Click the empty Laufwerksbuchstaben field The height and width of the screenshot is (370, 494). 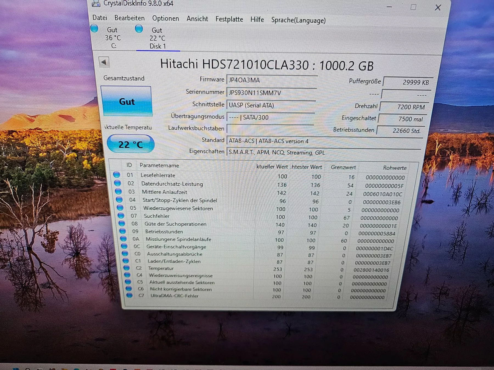tap(270, 129)
